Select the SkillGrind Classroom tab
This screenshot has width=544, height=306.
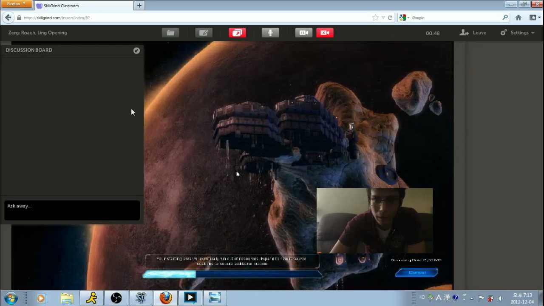pyautogui.click(x=83, y=6)
